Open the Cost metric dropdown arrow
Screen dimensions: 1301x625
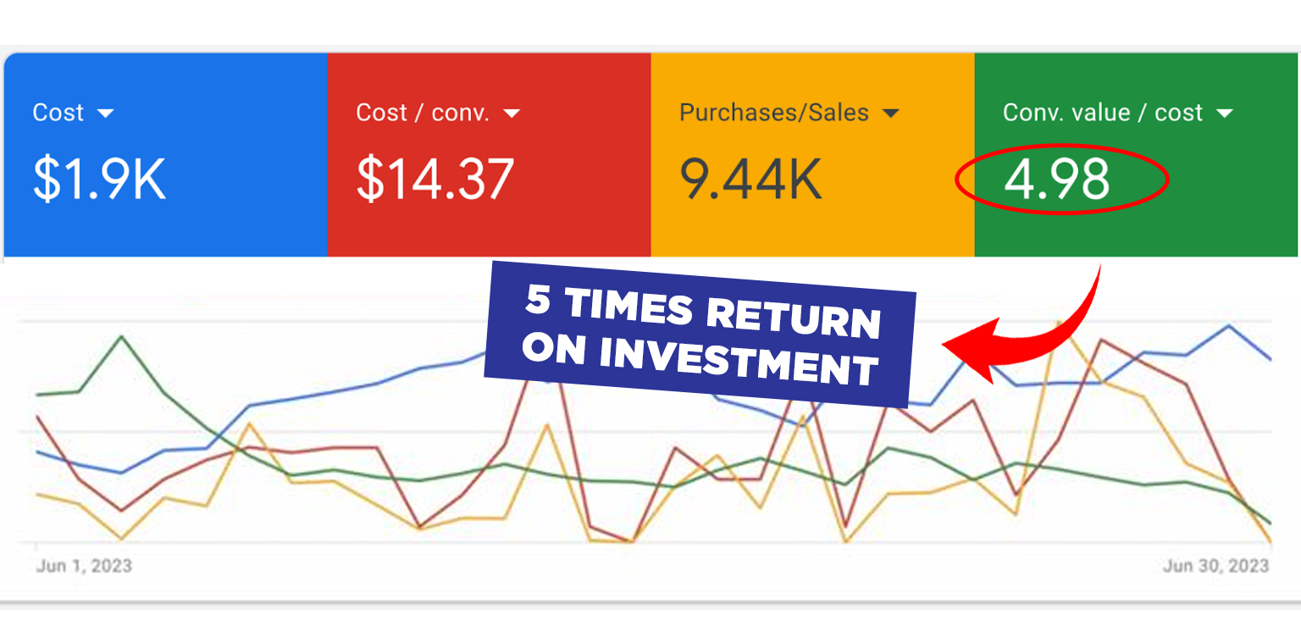coord(105,113)
